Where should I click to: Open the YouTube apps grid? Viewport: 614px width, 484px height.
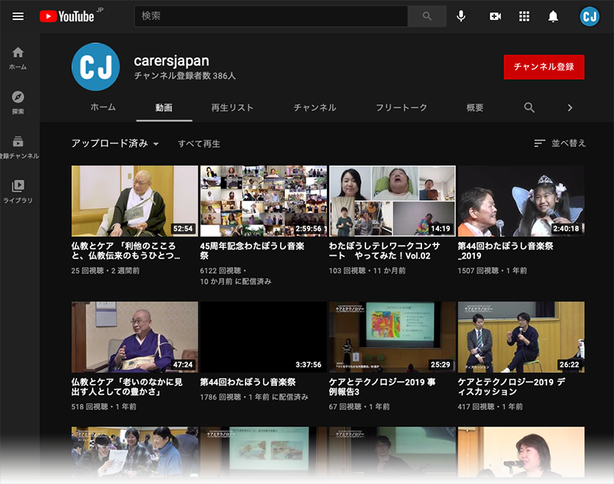coord(524,16)
